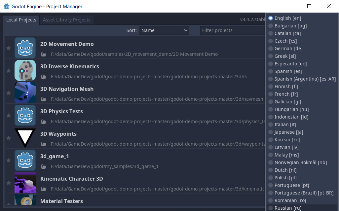Click the 3D Navigation Mesh project thumbnail
The image size is (339, 211).
point(25,93)
